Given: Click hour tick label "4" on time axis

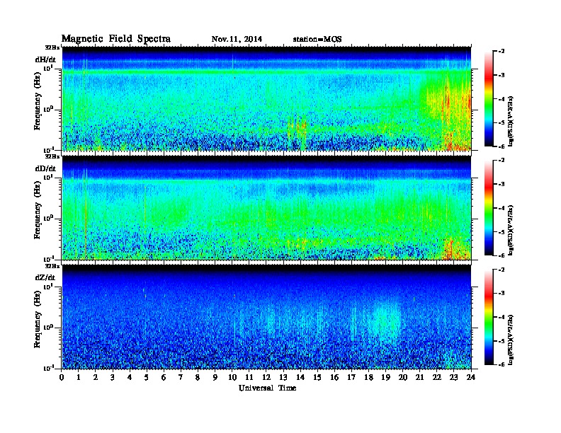Looking at the screenshot, I should click(130, 378).
